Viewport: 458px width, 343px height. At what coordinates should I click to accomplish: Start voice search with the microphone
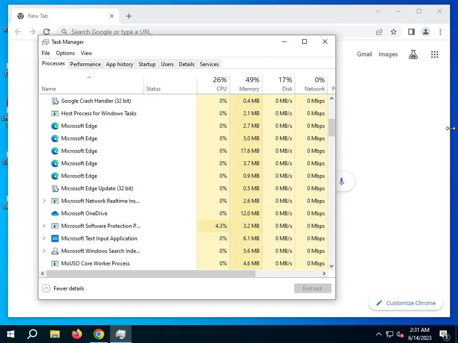(x=341, y=181)
